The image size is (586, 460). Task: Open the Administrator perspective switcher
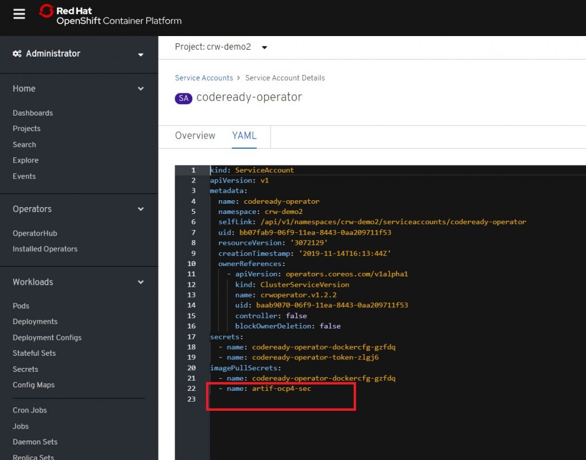pyautogui.click(x=79, y=54)
